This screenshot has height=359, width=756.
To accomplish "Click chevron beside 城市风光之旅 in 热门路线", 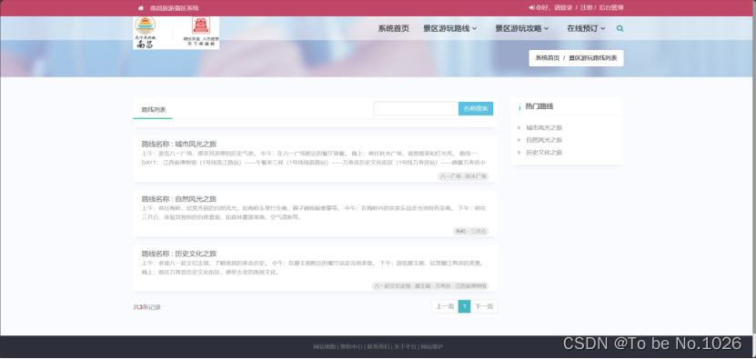I will point(519,128).
